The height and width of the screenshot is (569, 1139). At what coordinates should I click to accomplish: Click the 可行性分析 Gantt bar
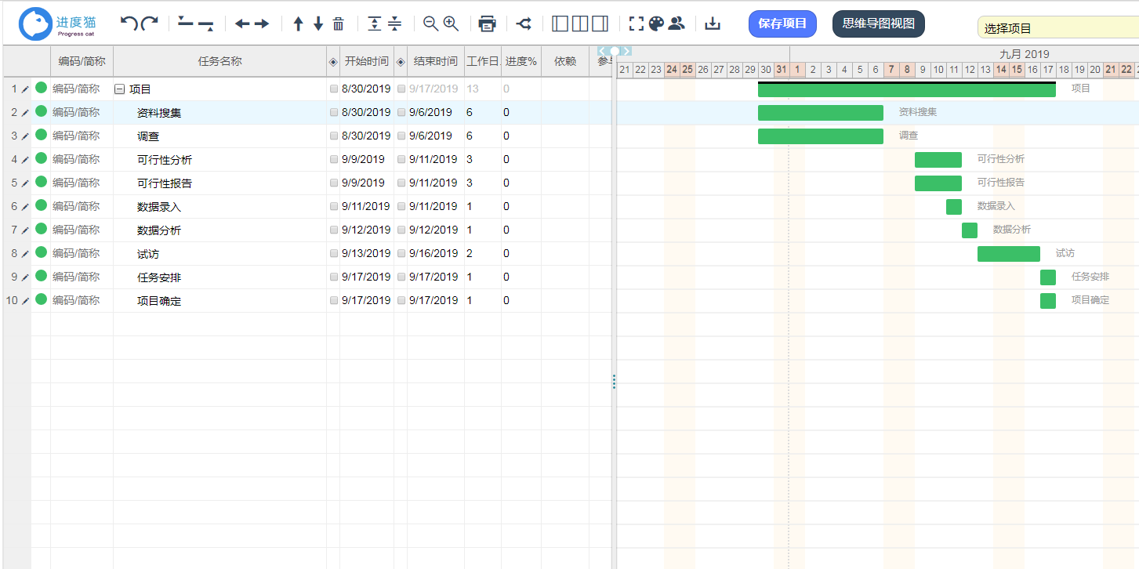point(938,160)
